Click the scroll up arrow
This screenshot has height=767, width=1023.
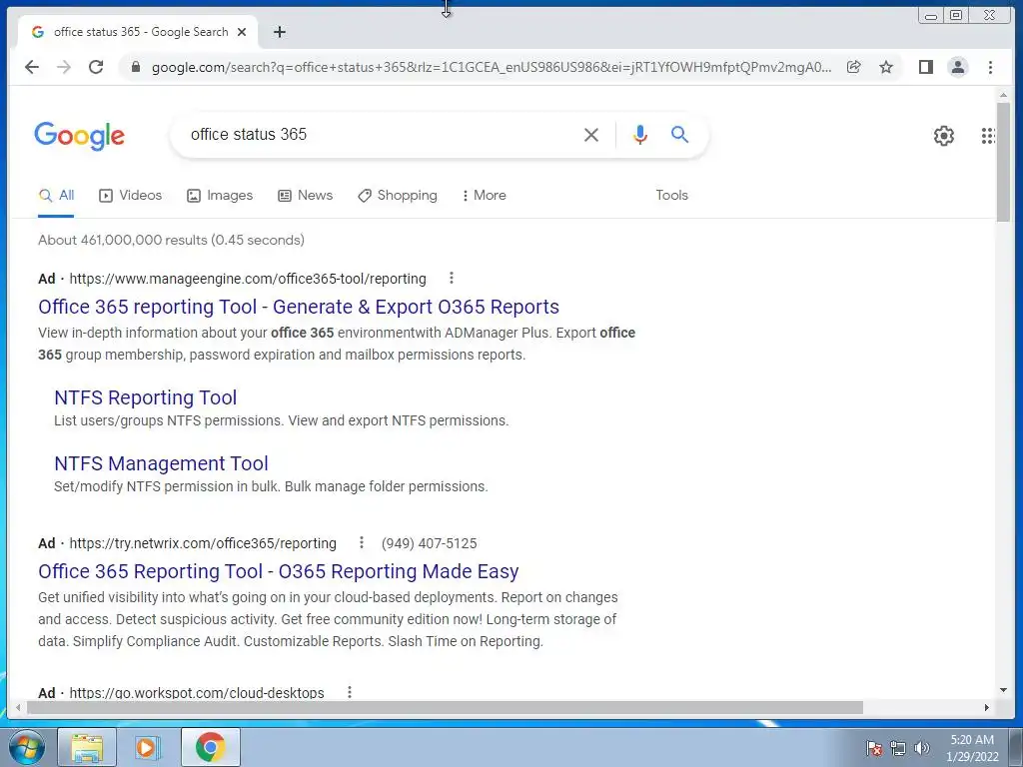click(1003, 95)
